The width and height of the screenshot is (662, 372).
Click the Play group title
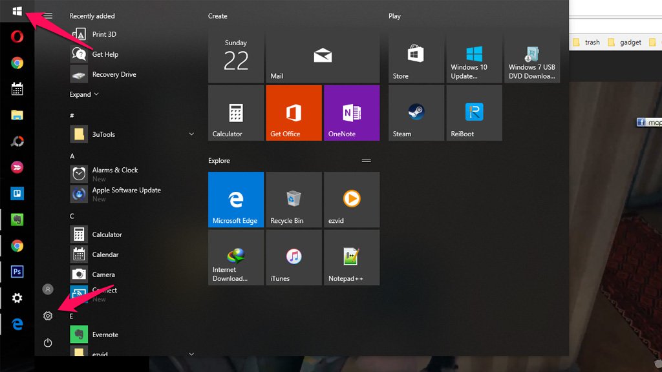click(x=394, y=16)
